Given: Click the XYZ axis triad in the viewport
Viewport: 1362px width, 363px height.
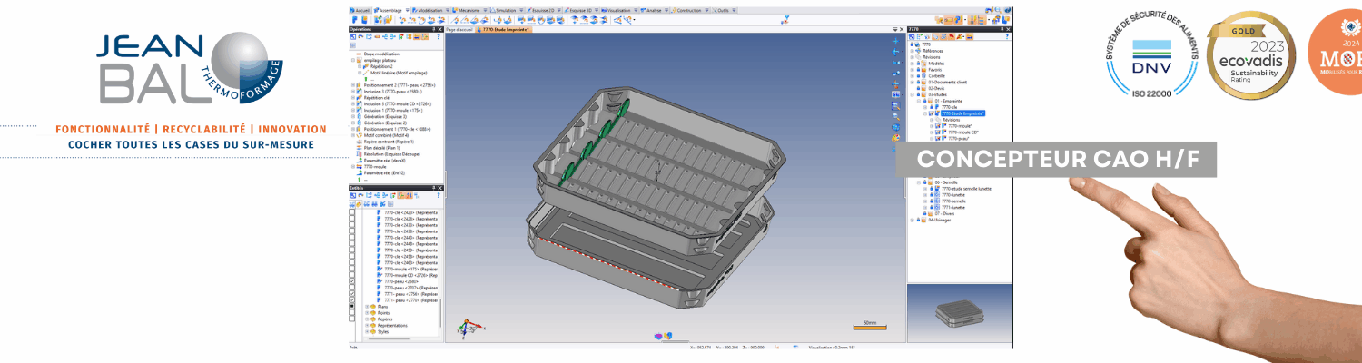Looking at the screenshot, I should [x=465, y=329].
